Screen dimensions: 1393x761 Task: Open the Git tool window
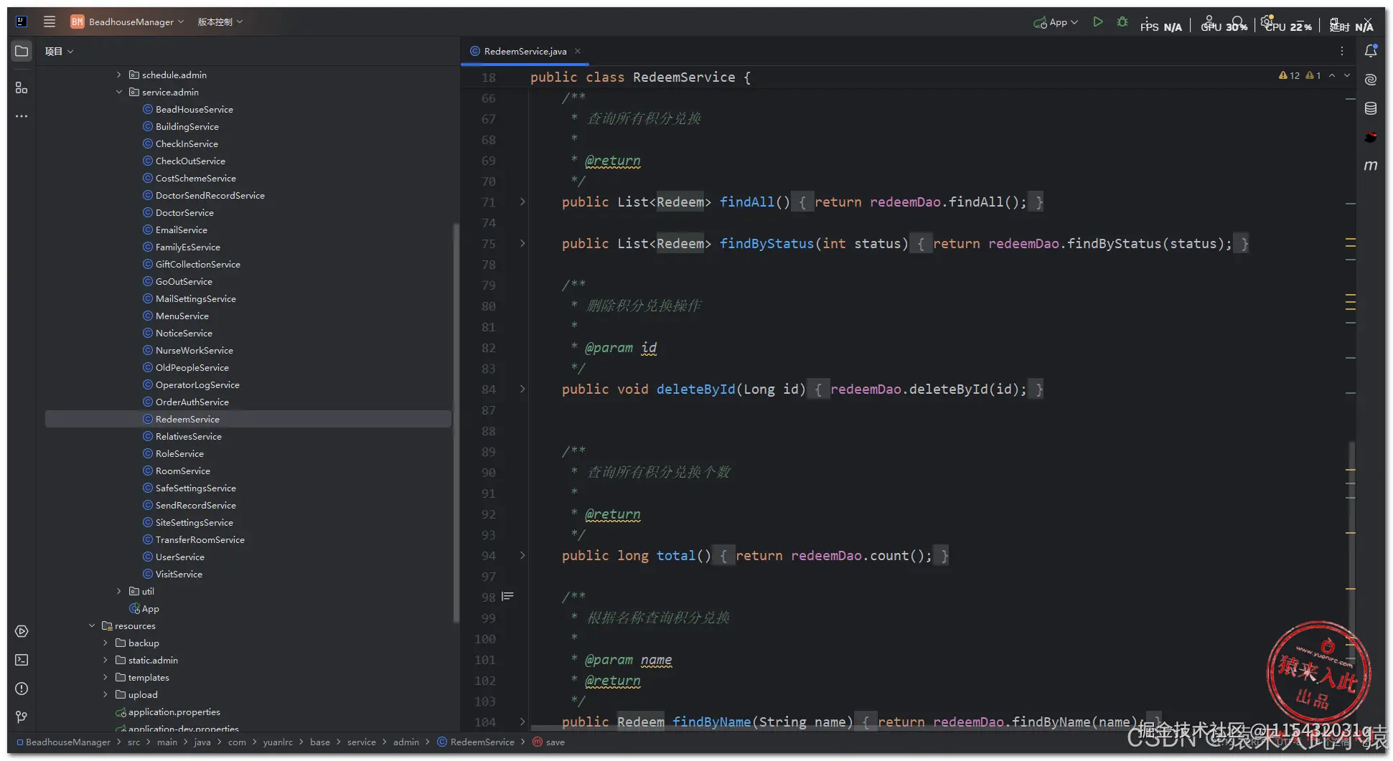pyautogui.click(x=22, y=717)
